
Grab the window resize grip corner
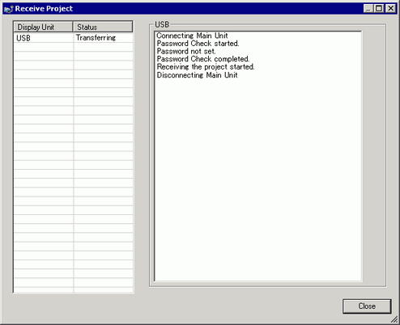pos(395,320)
